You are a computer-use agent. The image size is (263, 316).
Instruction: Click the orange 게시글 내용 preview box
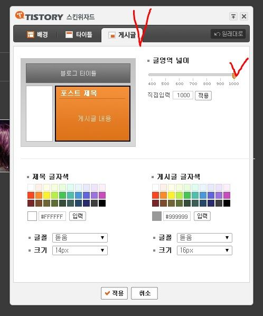[92, 114]
